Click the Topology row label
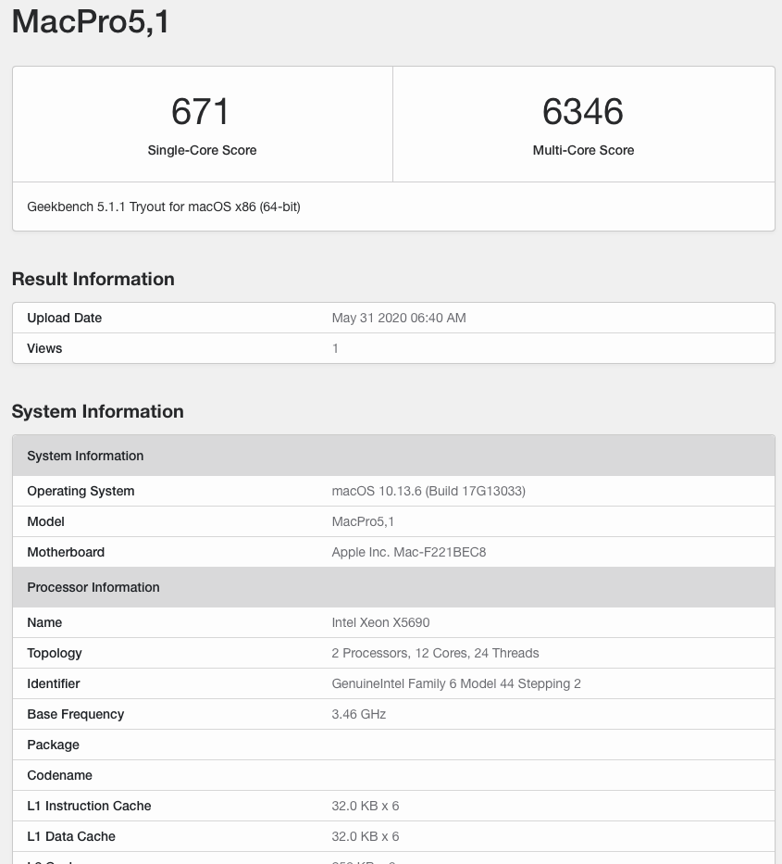Screen dimensions: 782x864 click(x=55, y=654)
